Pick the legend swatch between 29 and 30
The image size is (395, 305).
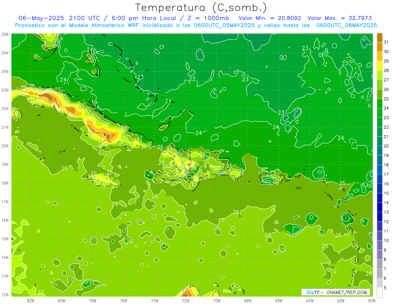pos(380,56)
